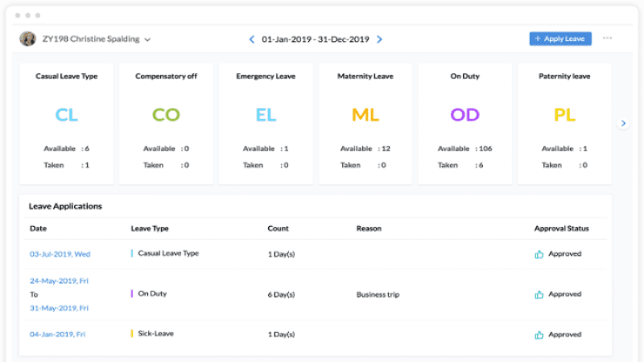Viewport: 644px width, 362px height.
Task: Go to previous year using left arrow
Action: 251,39
